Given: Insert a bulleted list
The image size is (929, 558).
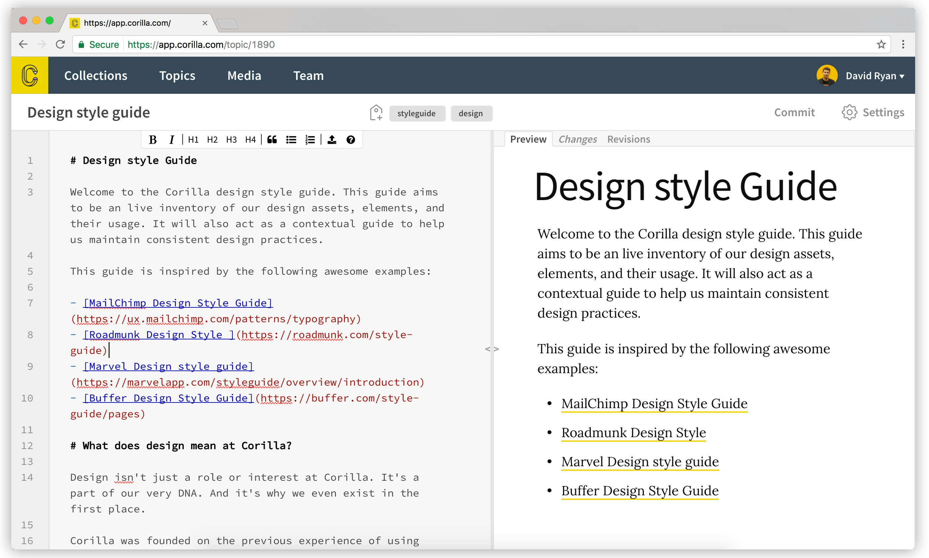Looking at the screenshot, I should tap(291, 140).
